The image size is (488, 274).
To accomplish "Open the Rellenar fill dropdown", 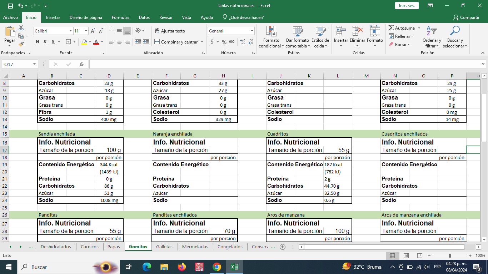I will (401, 36).
